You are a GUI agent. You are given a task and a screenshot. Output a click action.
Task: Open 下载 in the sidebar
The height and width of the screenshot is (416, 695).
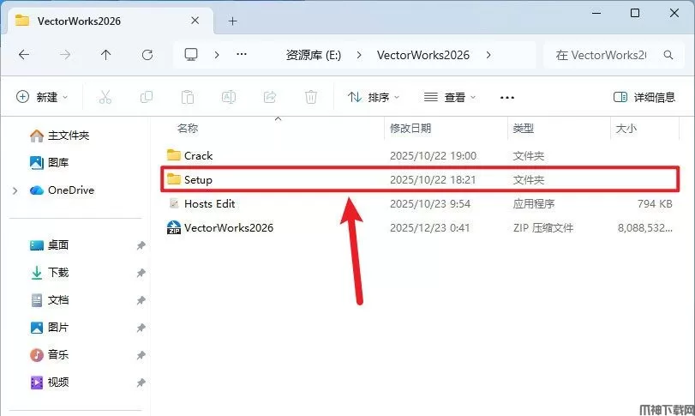[49, 273]
